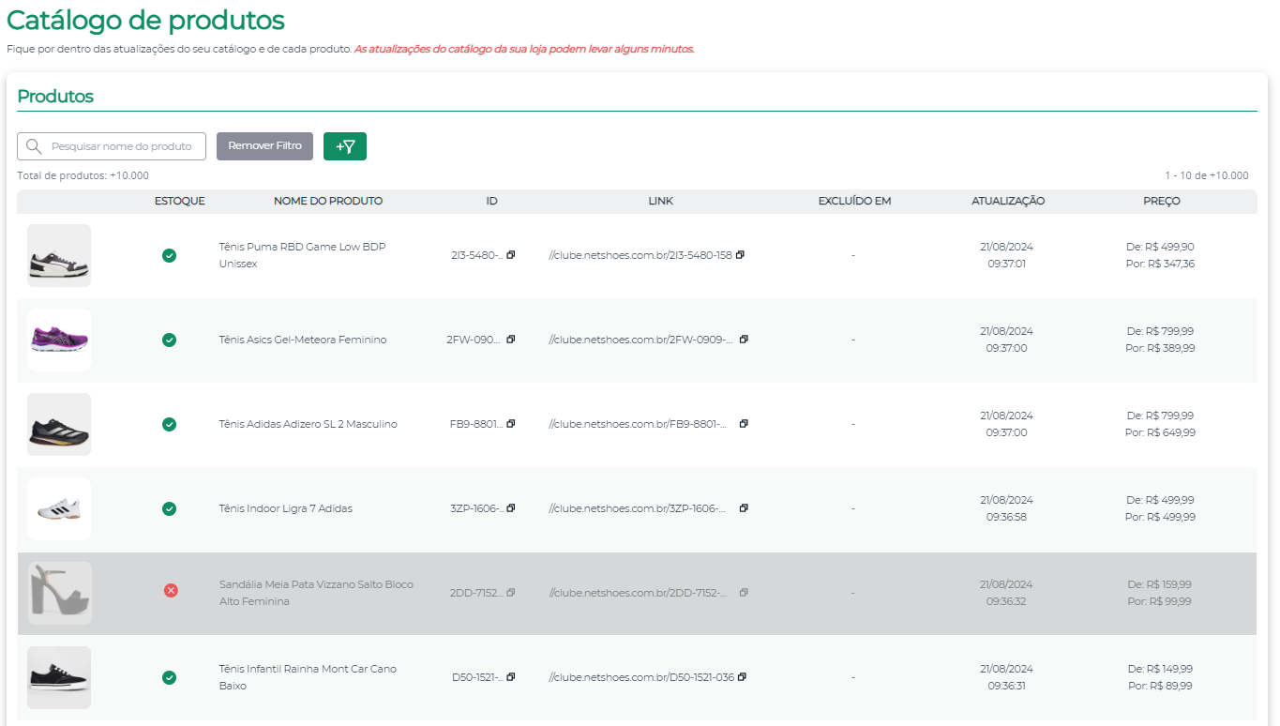The image size is (1280, 726).
Task: Focus the Pesquisar nome do produto field
Action: [x=112, y=146]
